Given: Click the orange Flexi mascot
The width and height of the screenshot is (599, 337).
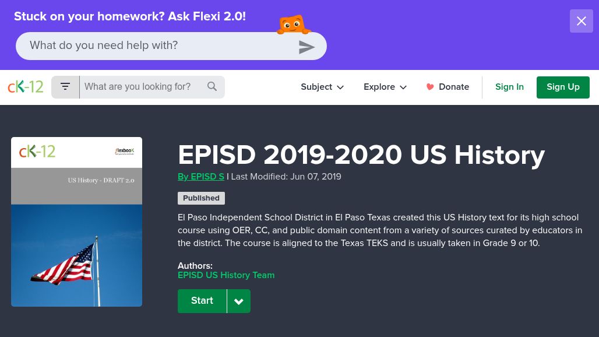Looking at the screenshot, I should [x=293, y=25].
